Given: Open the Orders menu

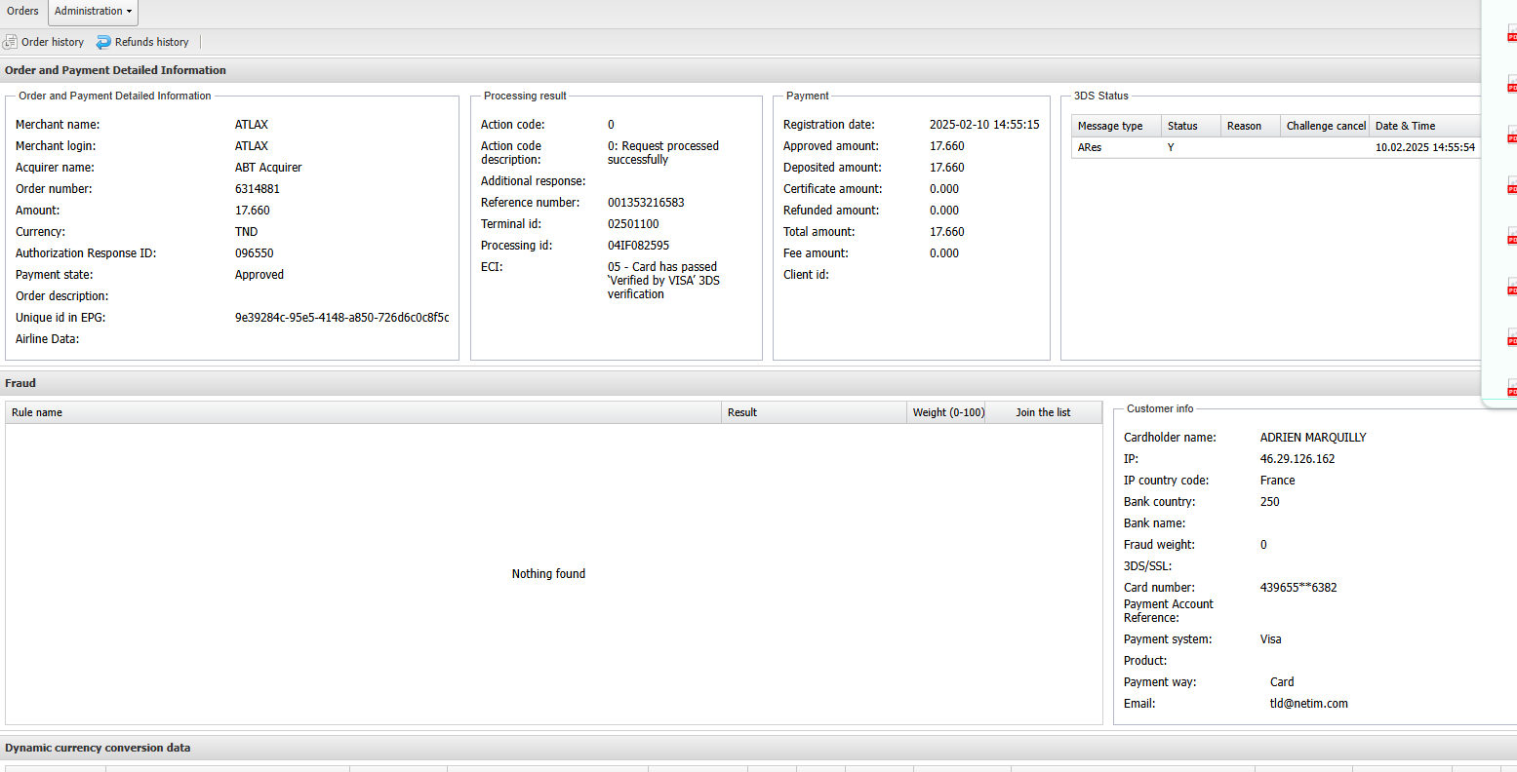Looking at the screenshot, I should (x=22, y=12).
